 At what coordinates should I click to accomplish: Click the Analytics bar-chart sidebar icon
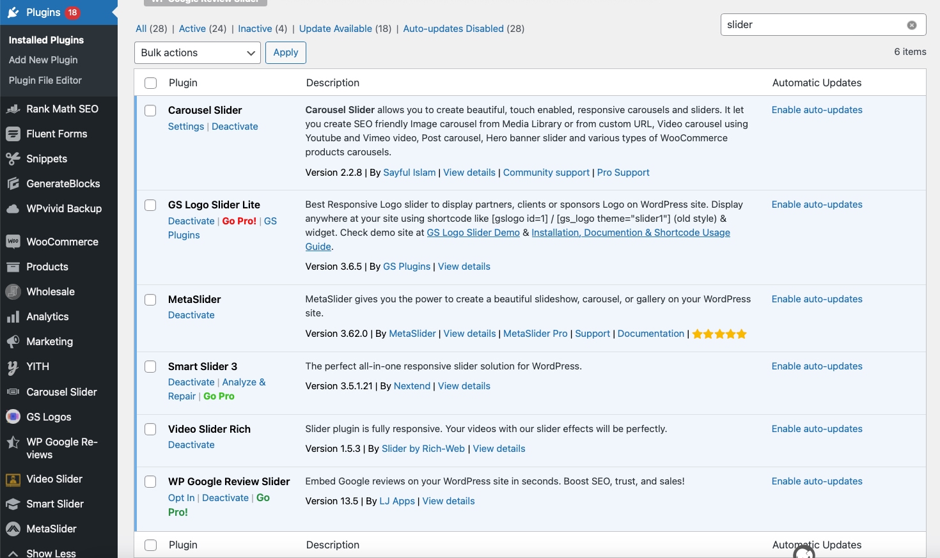pyautogui.click(x=13, y=316)
